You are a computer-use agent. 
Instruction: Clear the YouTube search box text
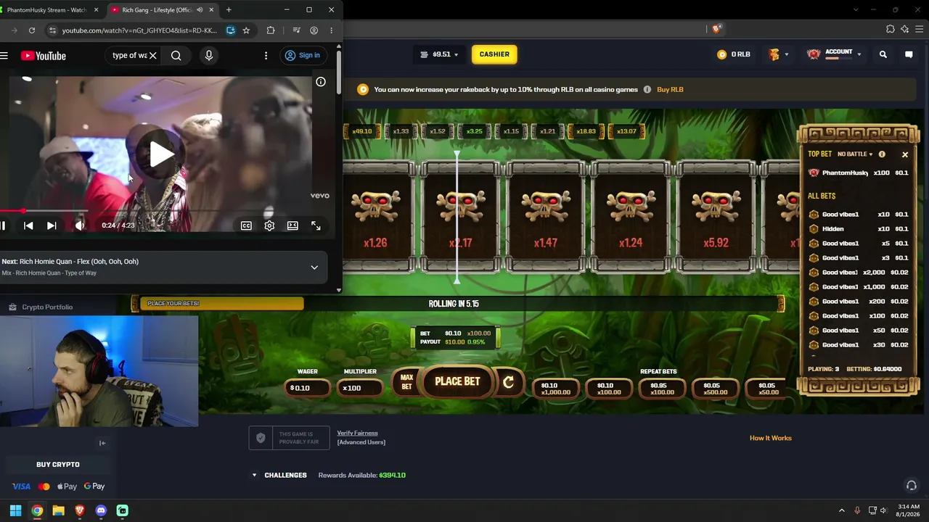coord(153,56)
